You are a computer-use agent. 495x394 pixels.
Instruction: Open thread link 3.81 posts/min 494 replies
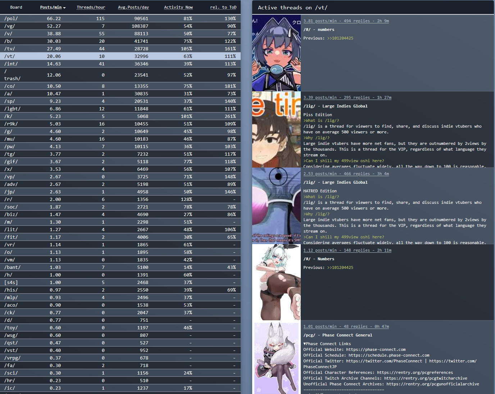(346, 21)
